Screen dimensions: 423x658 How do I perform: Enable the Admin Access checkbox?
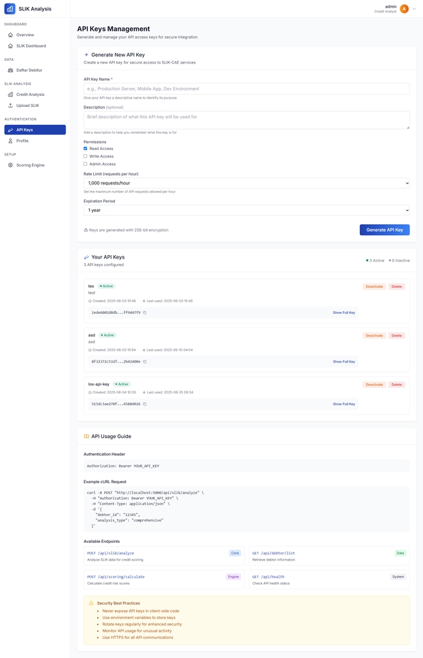(86, 164)
